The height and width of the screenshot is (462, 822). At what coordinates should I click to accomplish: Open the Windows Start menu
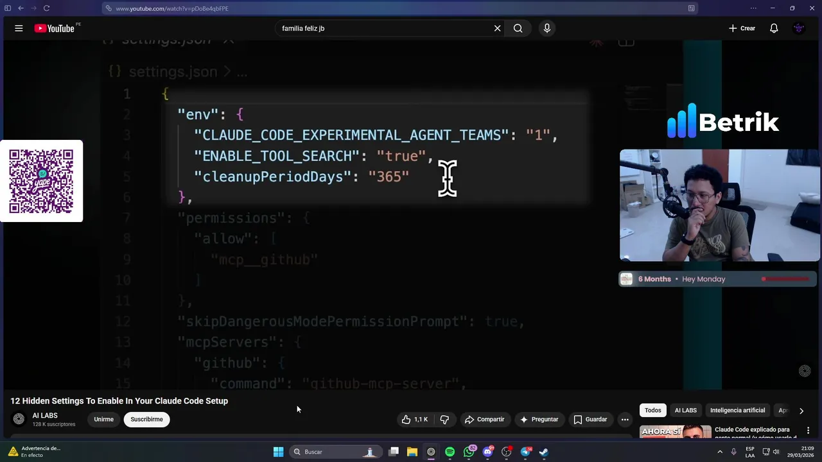(x=278, y=452)
